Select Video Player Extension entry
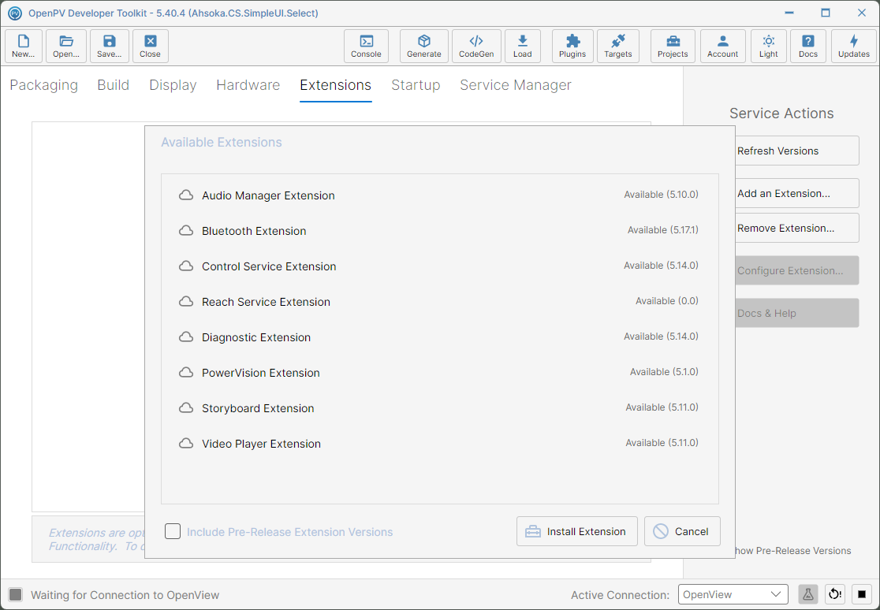Viewport: 880px width, 610px height. pos(262,444)
